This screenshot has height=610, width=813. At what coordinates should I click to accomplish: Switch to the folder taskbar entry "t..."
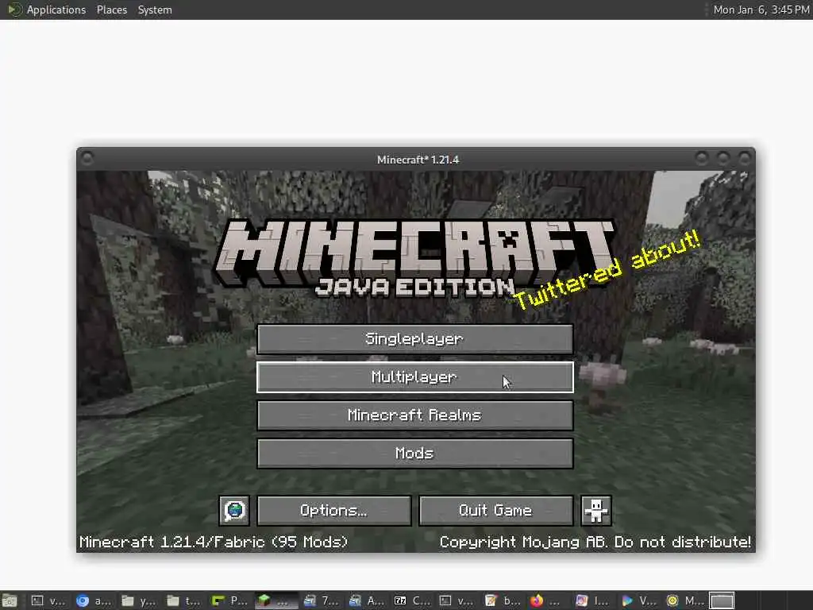(x=184, y=600)
